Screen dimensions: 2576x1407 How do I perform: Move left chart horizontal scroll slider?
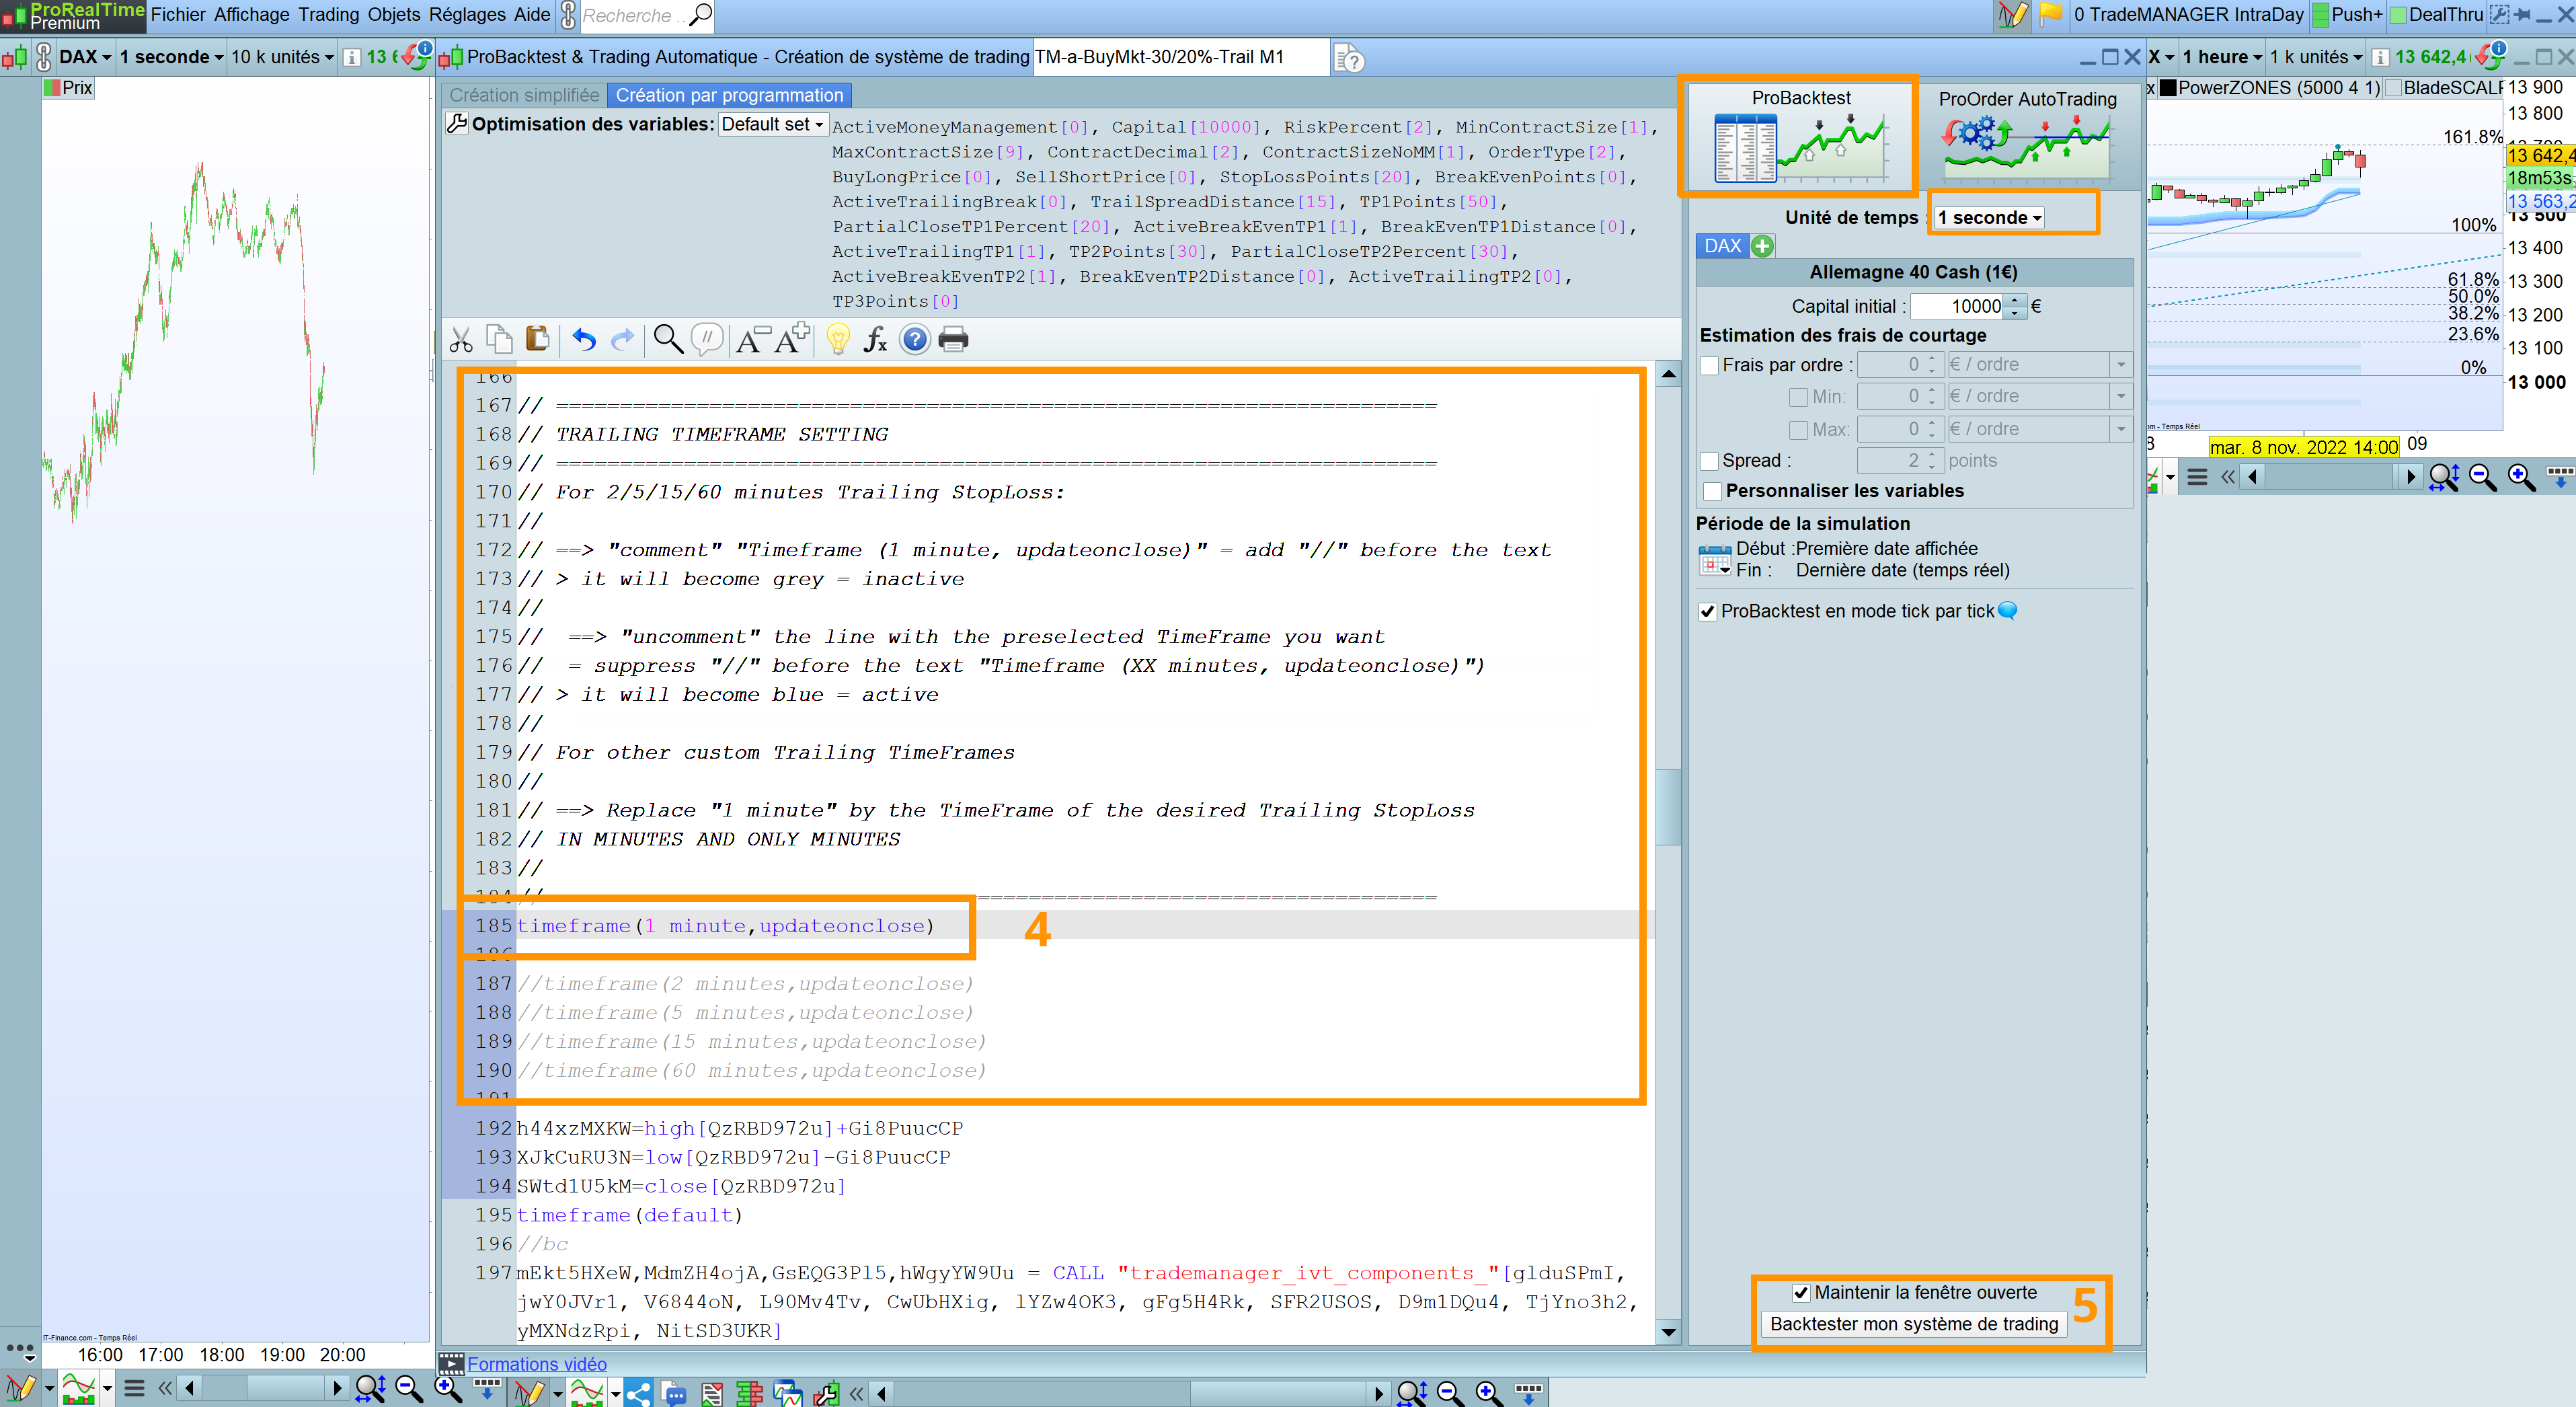(x=285, y=1388)
